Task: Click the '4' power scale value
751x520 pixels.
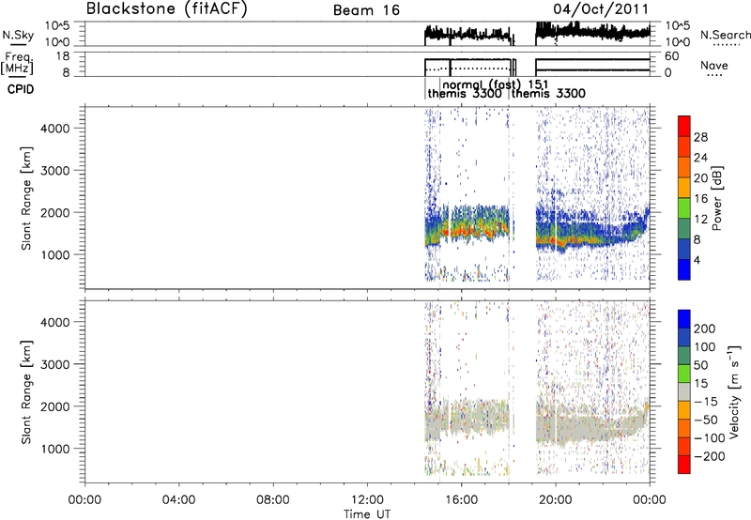Action: (x=697, y=260)
